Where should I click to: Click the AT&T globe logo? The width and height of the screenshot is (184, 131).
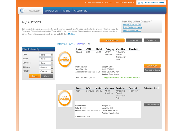click(22, 10)
